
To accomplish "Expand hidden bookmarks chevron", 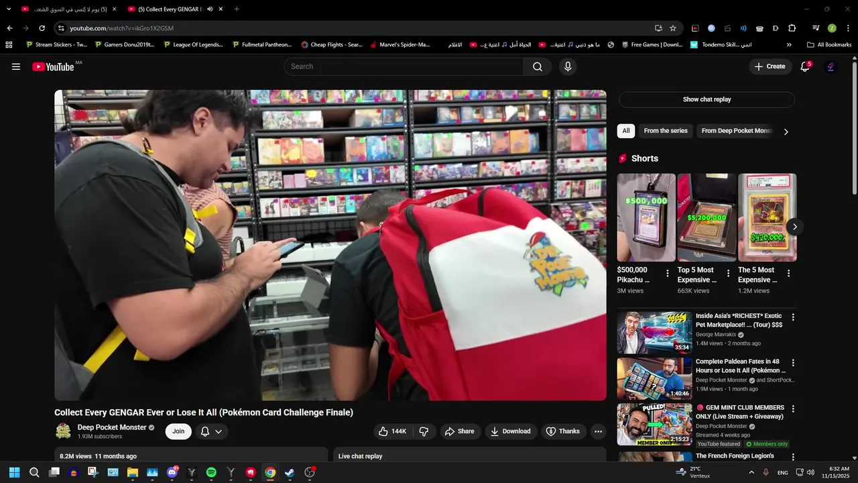I will pyautogui.click(x=788, y=45).
